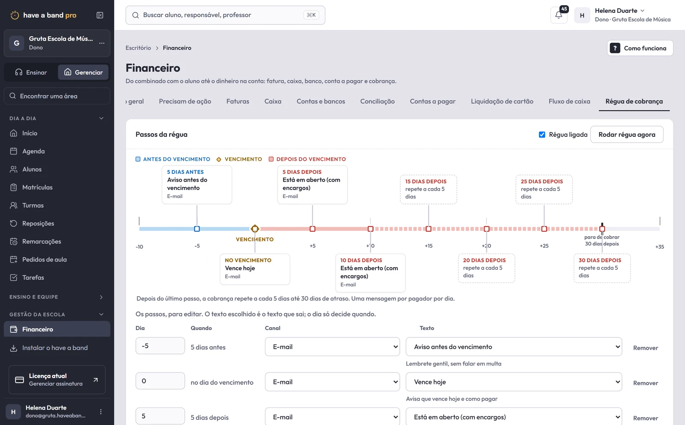Select Financeiro in the sidebar
The image size is (685, 425).
(x=57, y=329)
